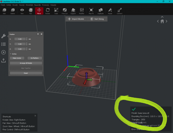Open the Support tool

(73, 11)
